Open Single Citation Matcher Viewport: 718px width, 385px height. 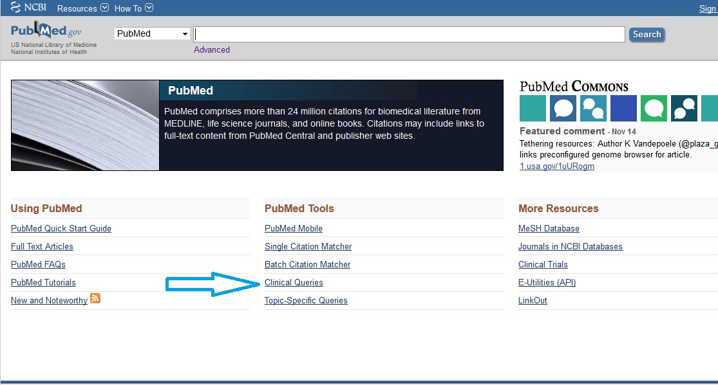tap(308, 246)
